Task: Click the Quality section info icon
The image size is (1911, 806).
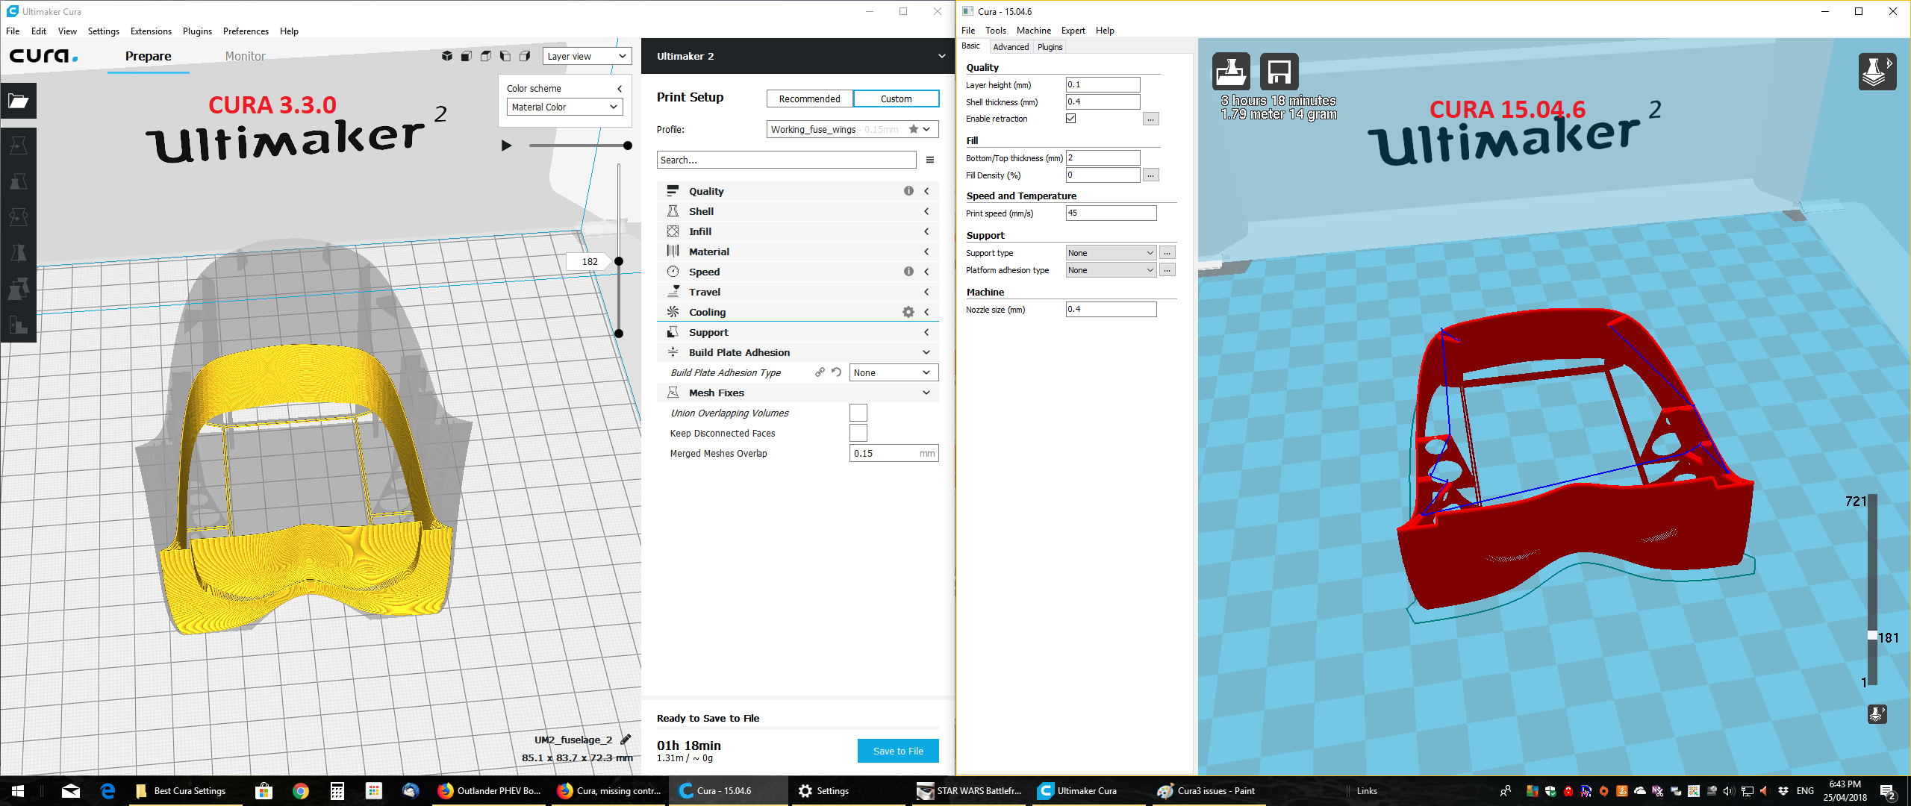Action: [908, 191]
